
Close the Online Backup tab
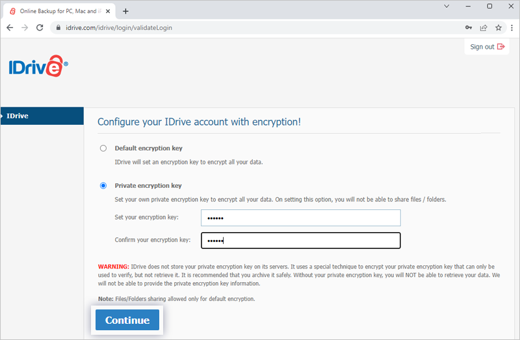108,11
